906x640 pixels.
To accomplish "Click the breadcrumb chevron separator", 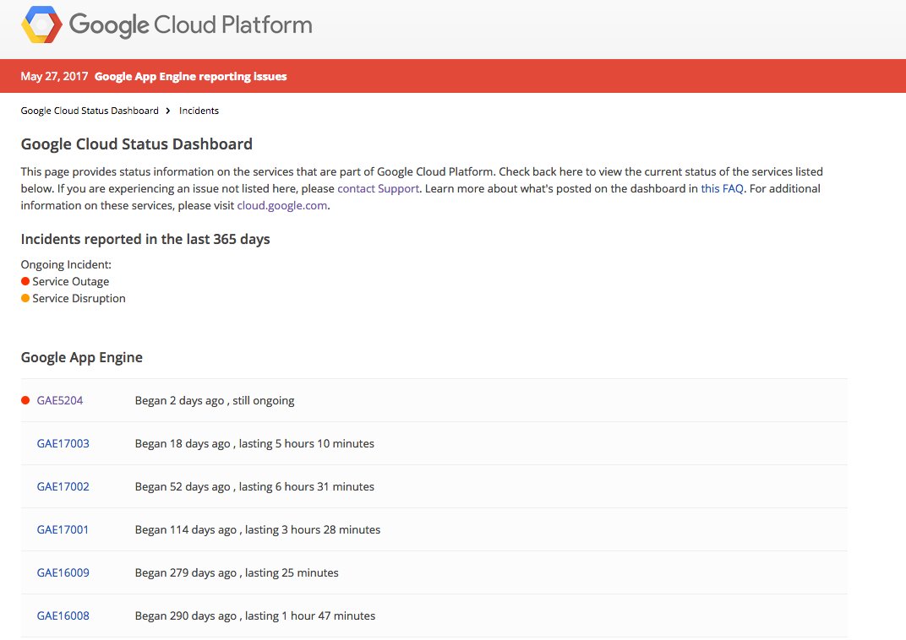I will click(x=168, y=111).
